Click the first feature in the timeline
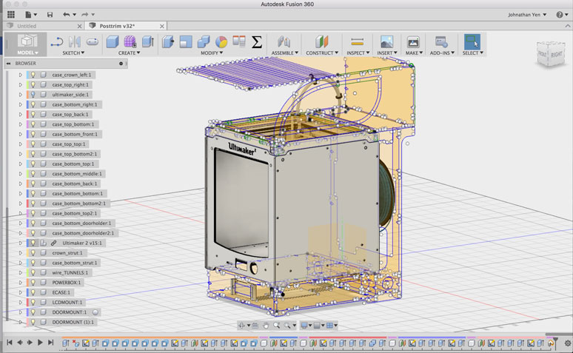Screen dimensions: 573x353 click(66, 343)
